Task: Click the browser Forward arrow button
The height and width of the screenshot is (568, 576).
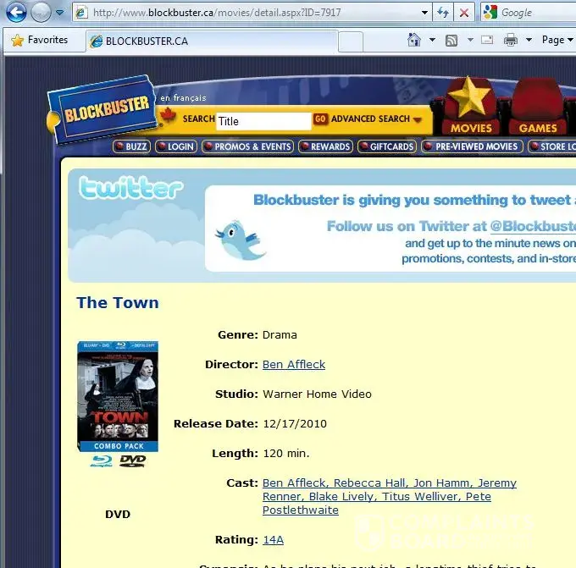Action: pyautogui.click(x=41, y=12)
